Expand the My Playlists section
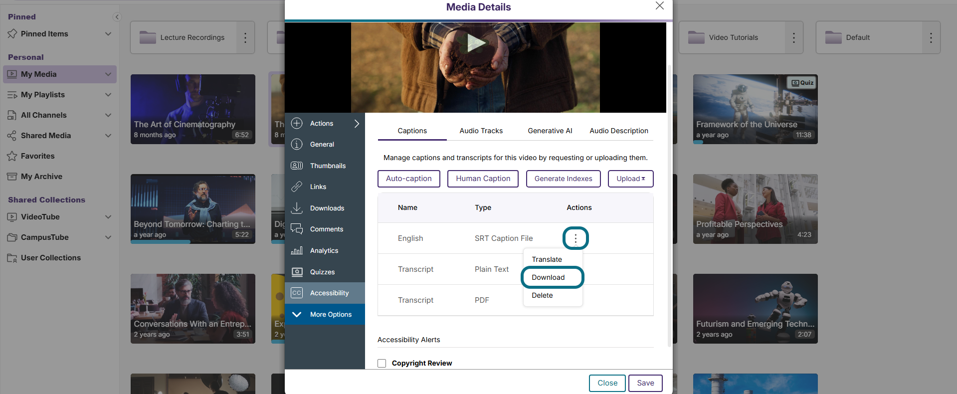Viewport: 957px width, 394px height. (108, 95)
